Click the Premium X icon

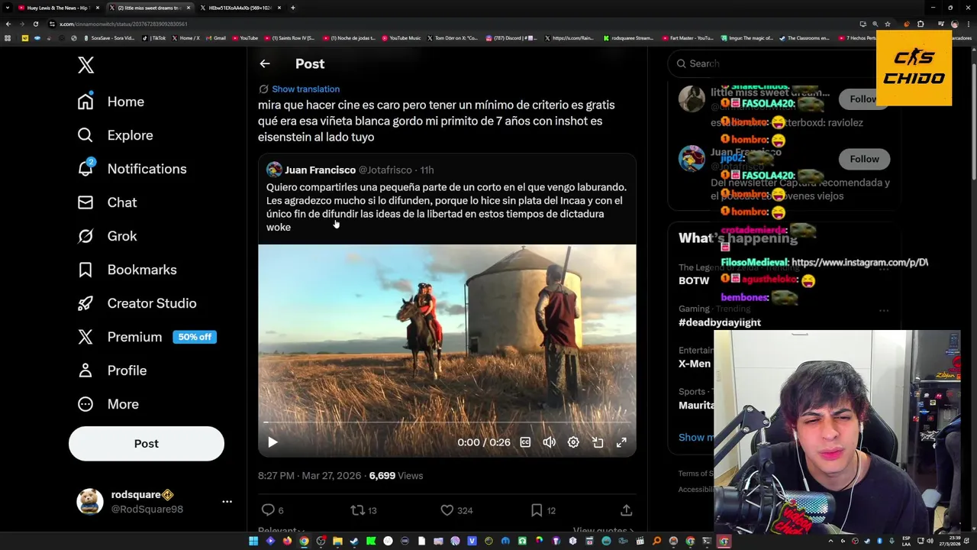[85, 337]
